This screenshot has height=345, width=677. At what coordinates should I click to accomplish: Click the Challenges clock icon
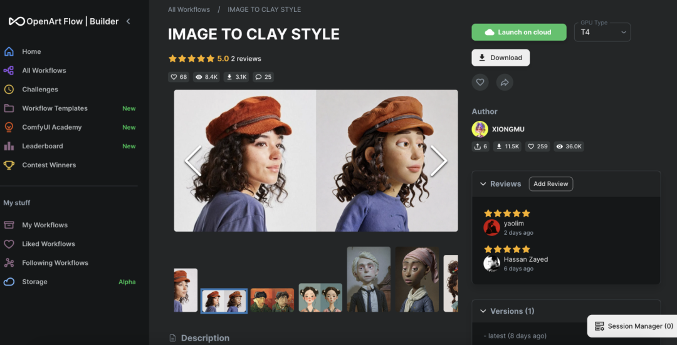point(9,90)
